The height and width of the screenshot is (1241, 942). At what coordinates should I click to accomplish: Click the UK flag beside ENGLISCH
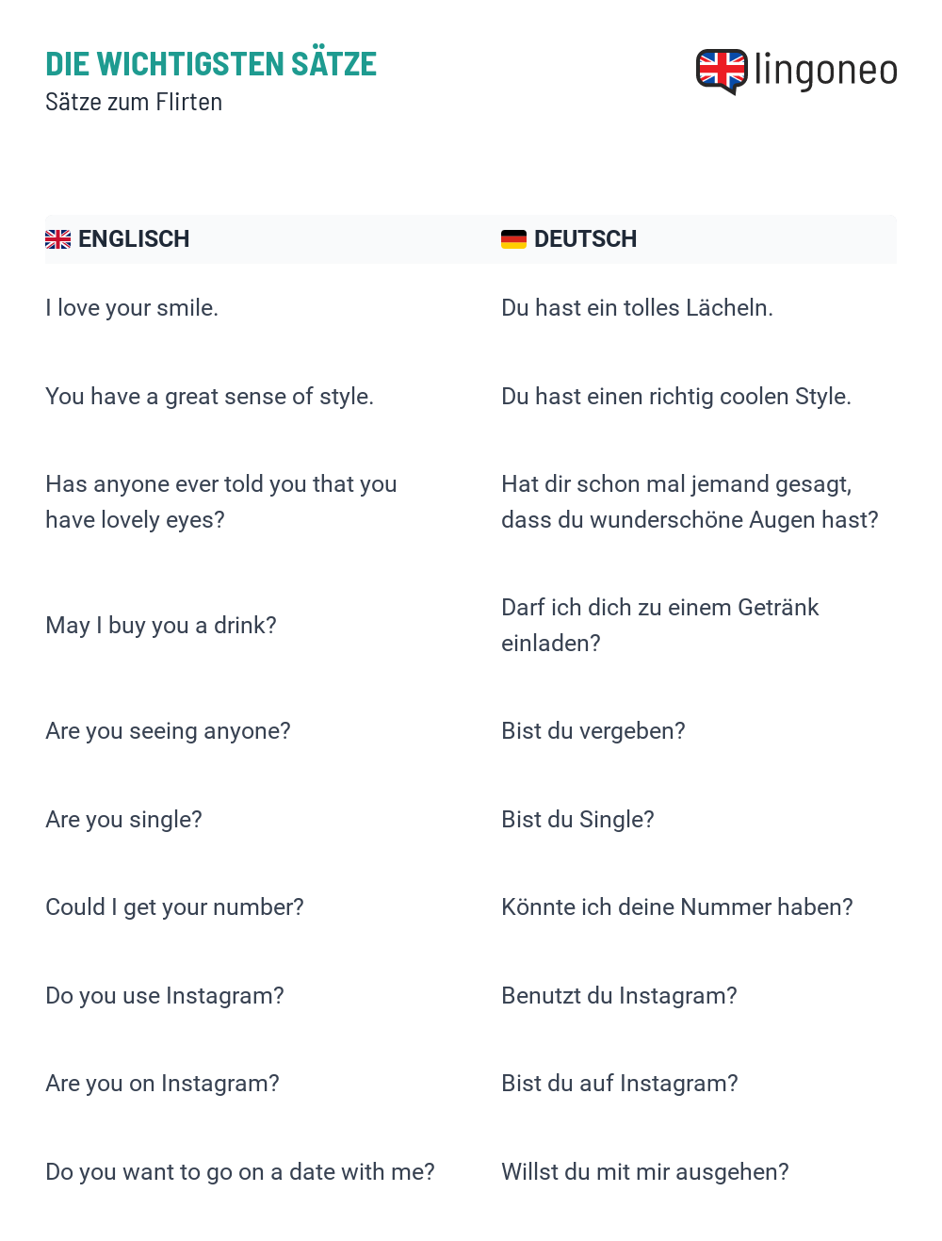point(58,239)
